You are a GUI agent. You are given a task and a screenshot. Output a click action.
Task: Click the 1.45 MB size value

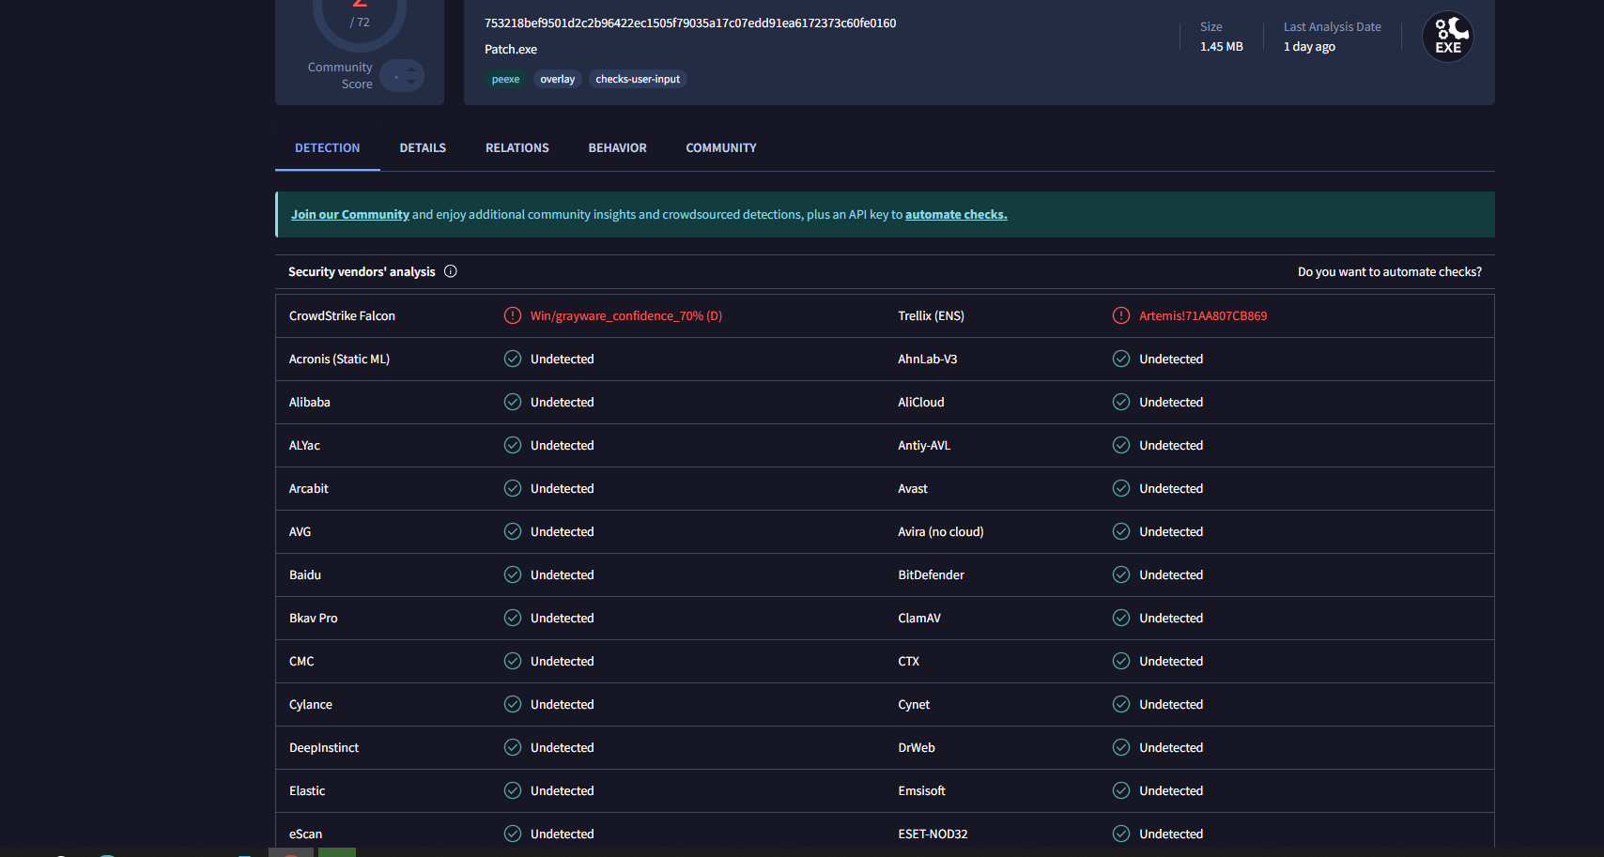(x=1222, y=46)
